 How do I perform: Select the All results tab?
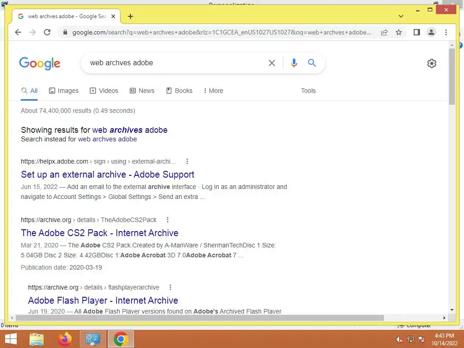[x=29, y=91]
